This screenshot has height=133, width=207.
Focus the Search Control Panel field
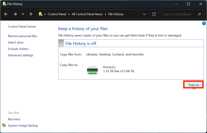[182, 14]
